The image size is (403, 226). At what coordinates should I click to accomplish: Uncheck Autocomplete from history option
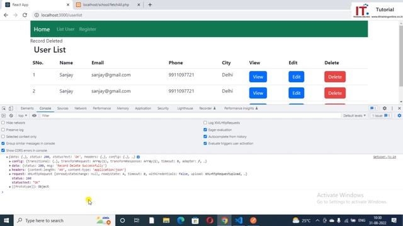(205, 137)
